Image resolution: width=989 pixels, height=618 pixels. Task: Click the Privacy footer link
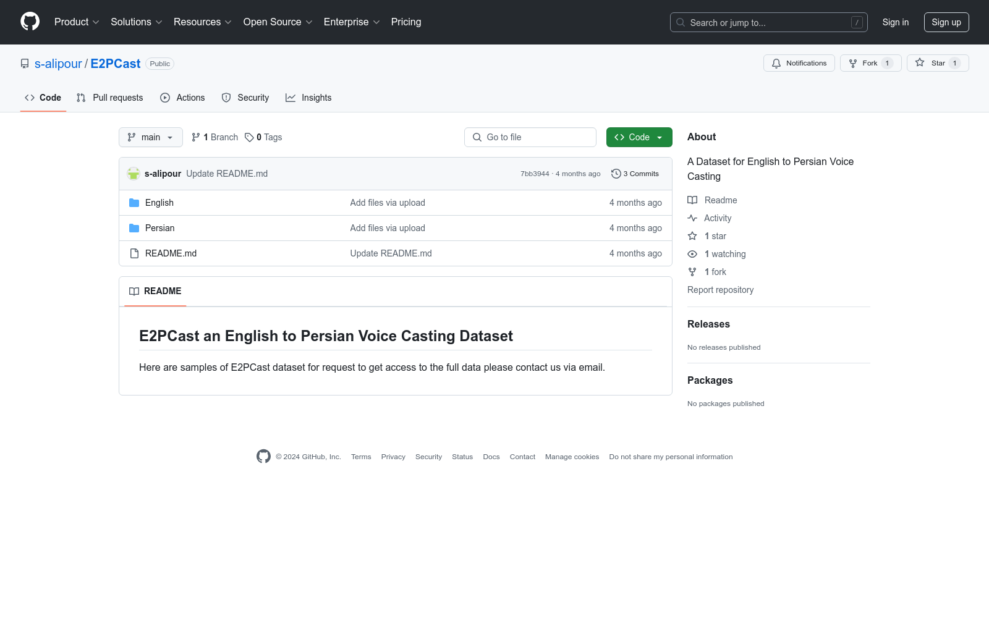pos(393,457)
